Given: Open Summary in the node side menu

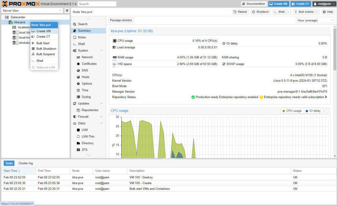Looking at the screenshot, I should (88, 31).
